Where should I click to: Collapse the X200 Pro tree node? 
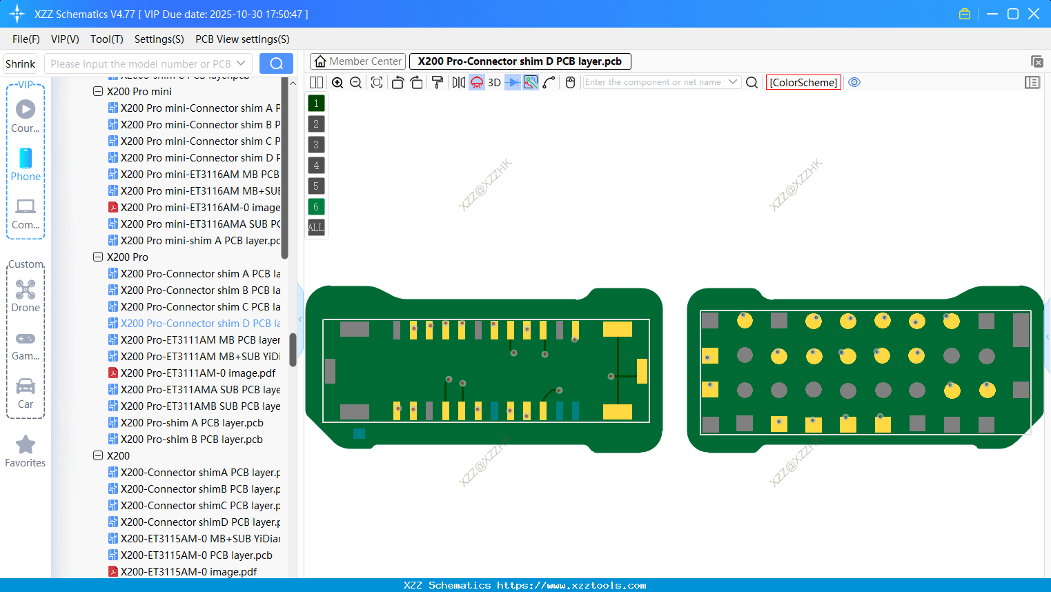tap(97, 255)
